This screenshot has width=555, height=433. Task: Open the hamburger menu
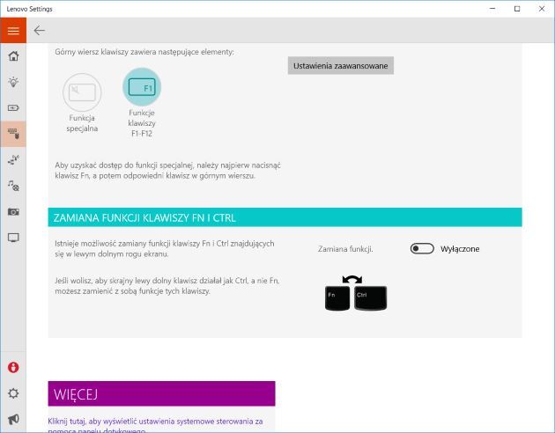pos(13,31)
